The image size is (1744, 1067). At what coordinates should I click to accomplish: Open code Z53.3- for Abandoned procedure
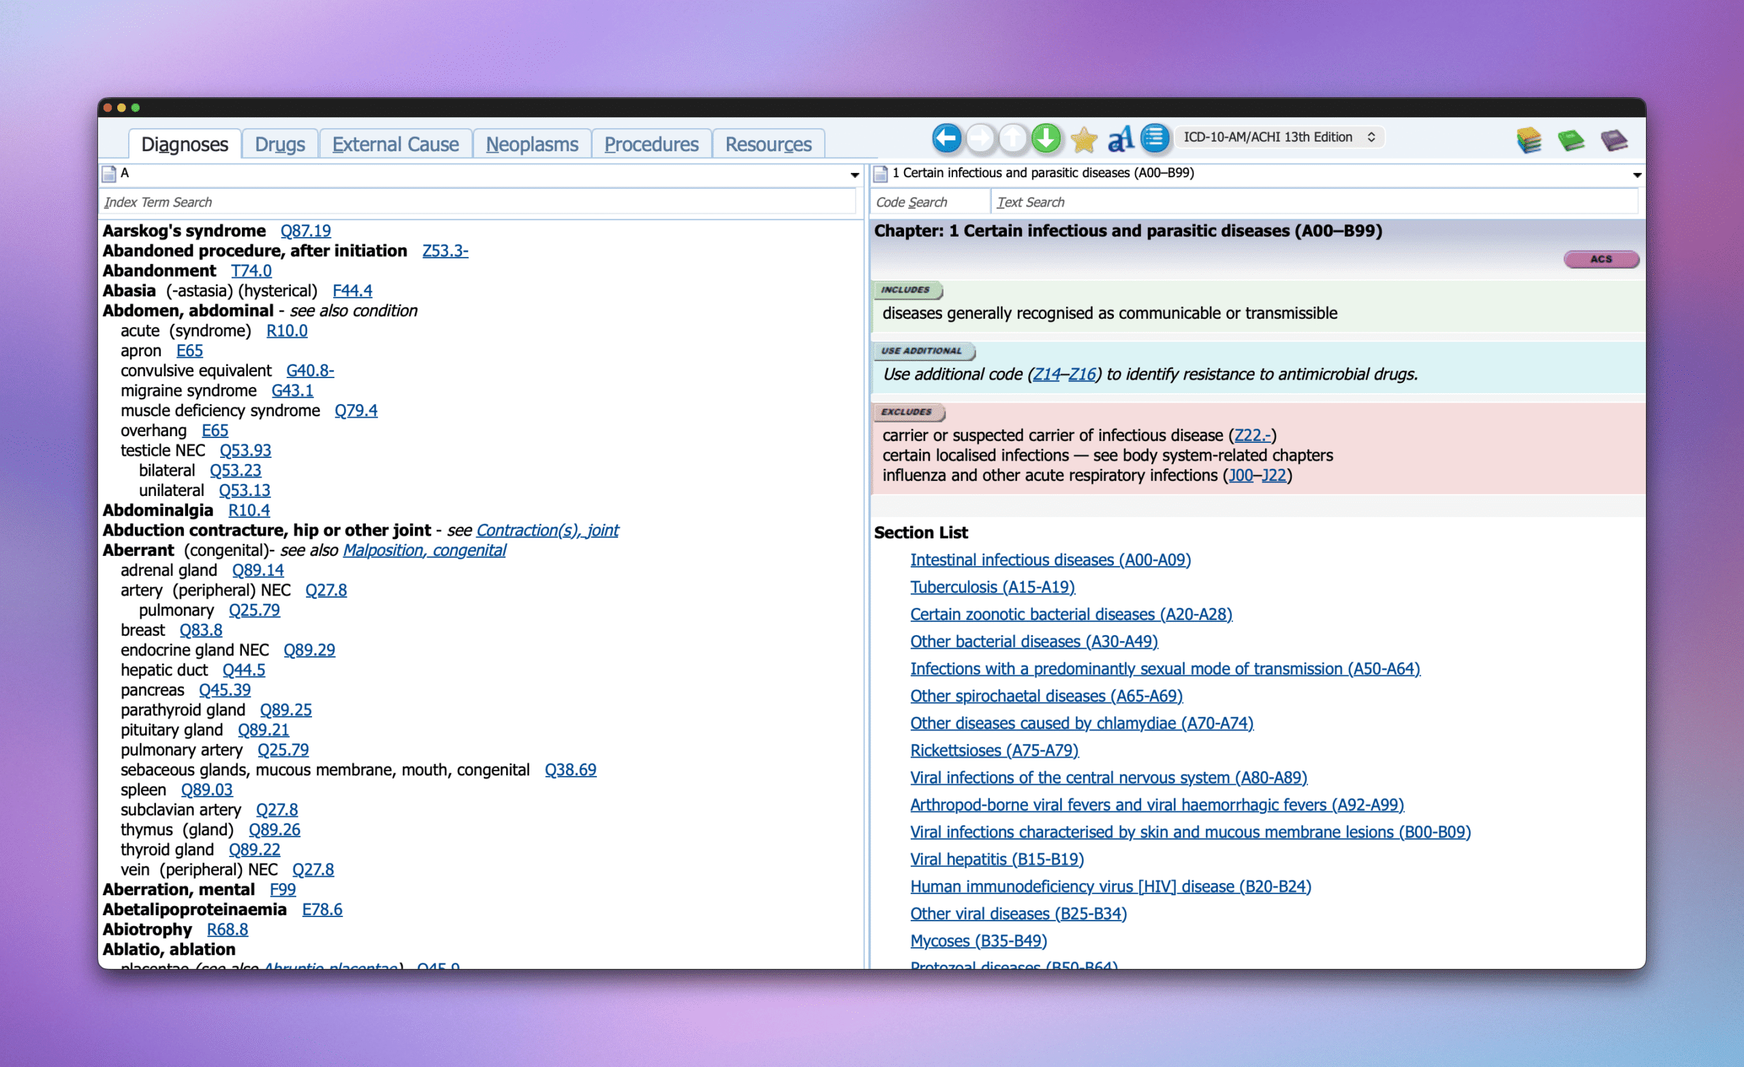444,251
